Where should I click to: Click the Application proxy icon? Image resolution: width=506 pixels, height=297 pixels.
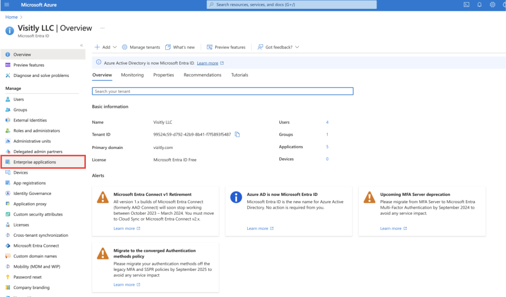click(8, 204)
